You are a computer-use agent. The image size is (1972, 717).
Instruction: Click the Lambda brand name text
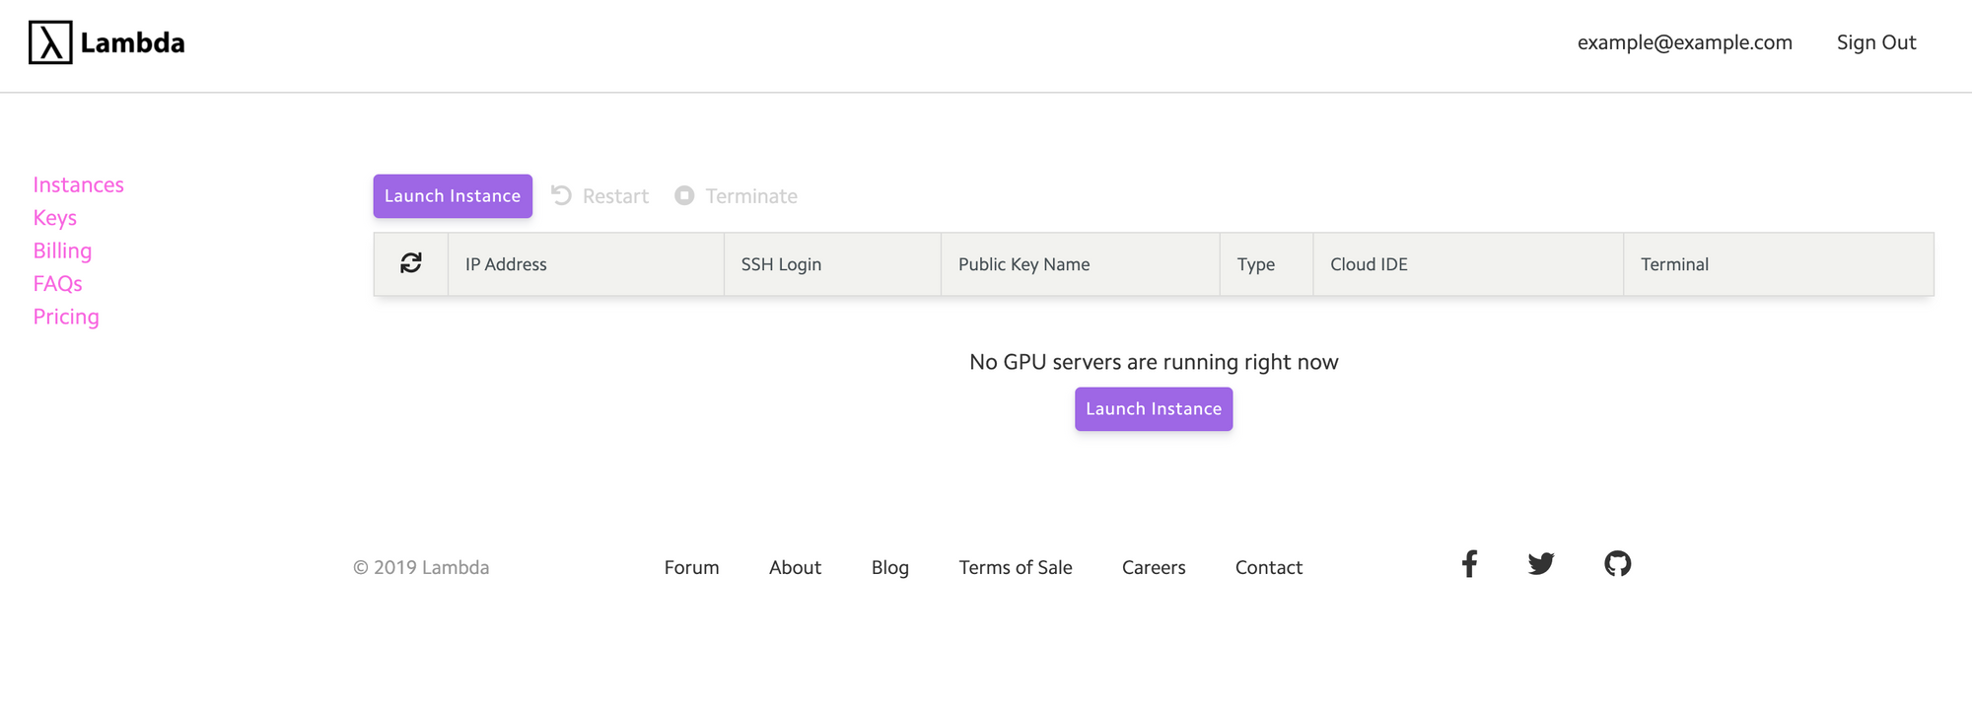(132, 42)
